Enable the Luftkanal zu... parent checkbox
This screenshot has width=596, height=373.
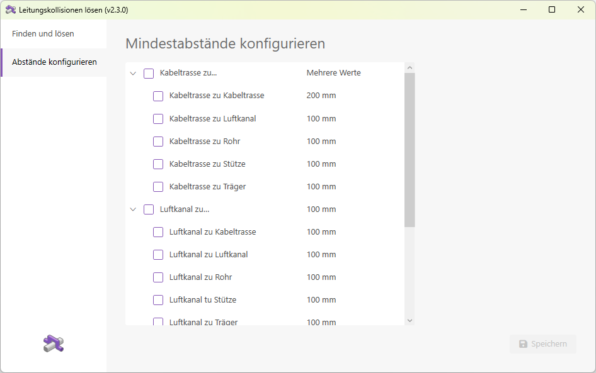point(148,209)
